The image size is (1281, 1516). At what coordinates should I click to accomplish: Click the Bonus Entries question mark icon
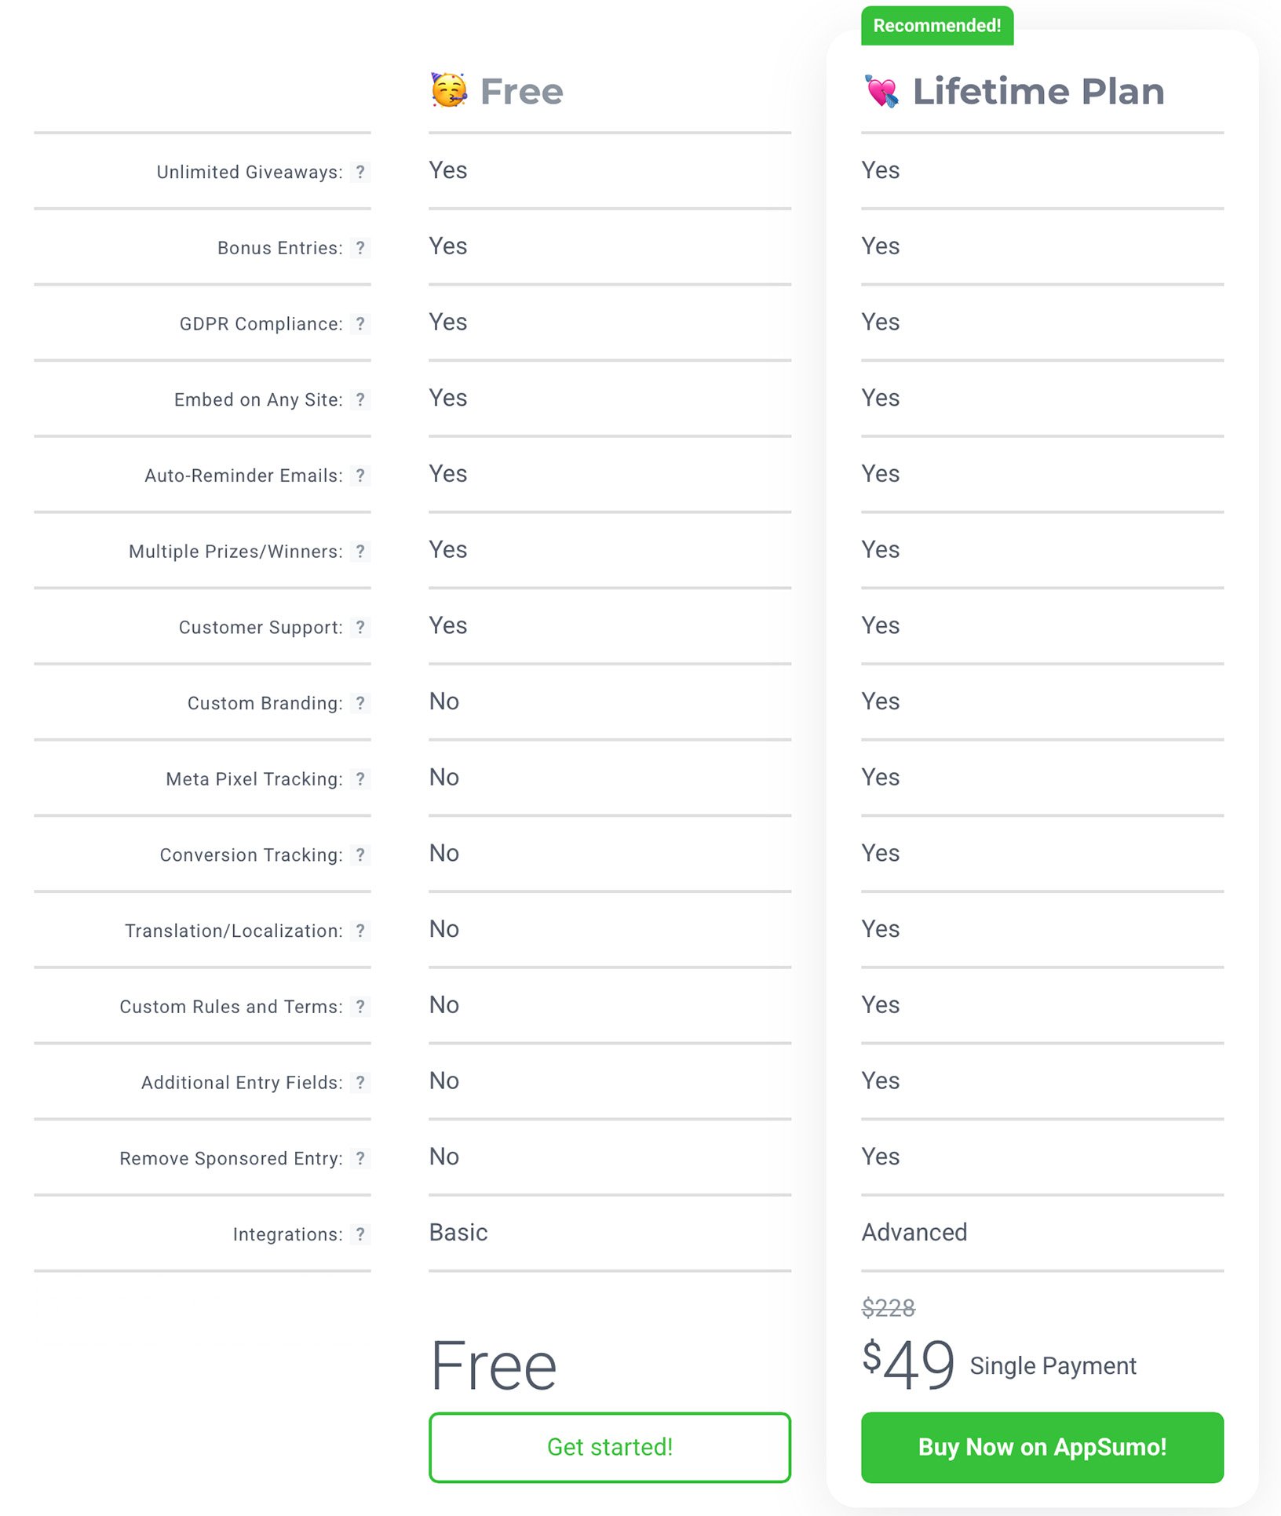(361, 248)
